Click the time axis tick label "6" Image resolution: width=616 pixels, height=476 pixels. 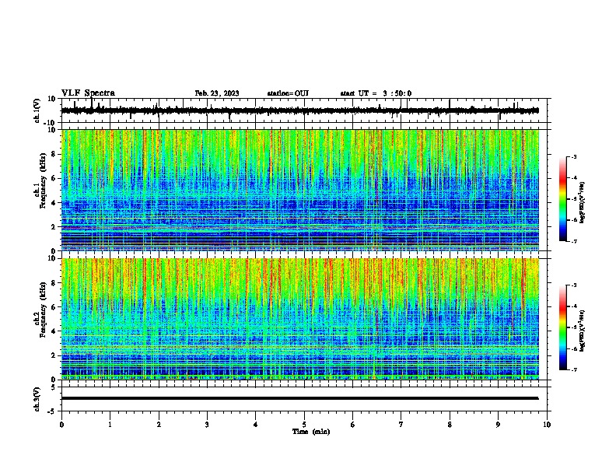click(353, 425)
